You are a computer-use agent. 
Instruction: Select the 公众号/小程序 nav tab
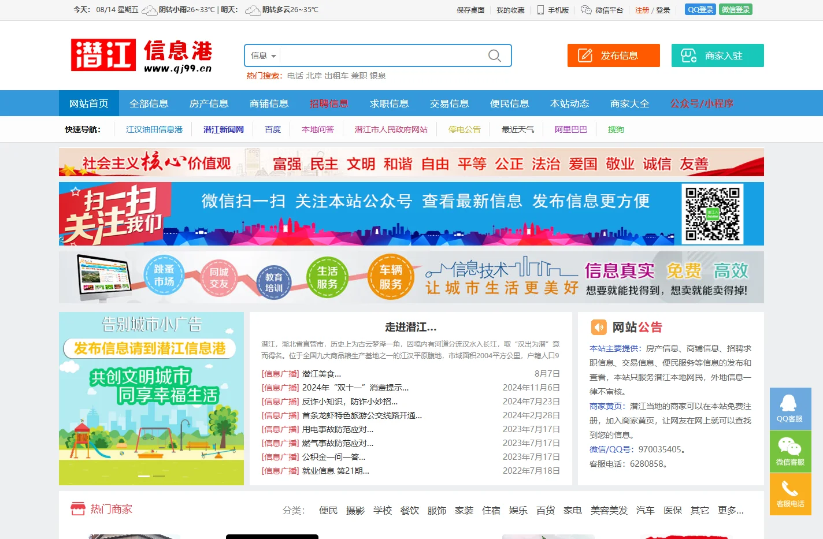pyautogui.click(x=702, y=103)
